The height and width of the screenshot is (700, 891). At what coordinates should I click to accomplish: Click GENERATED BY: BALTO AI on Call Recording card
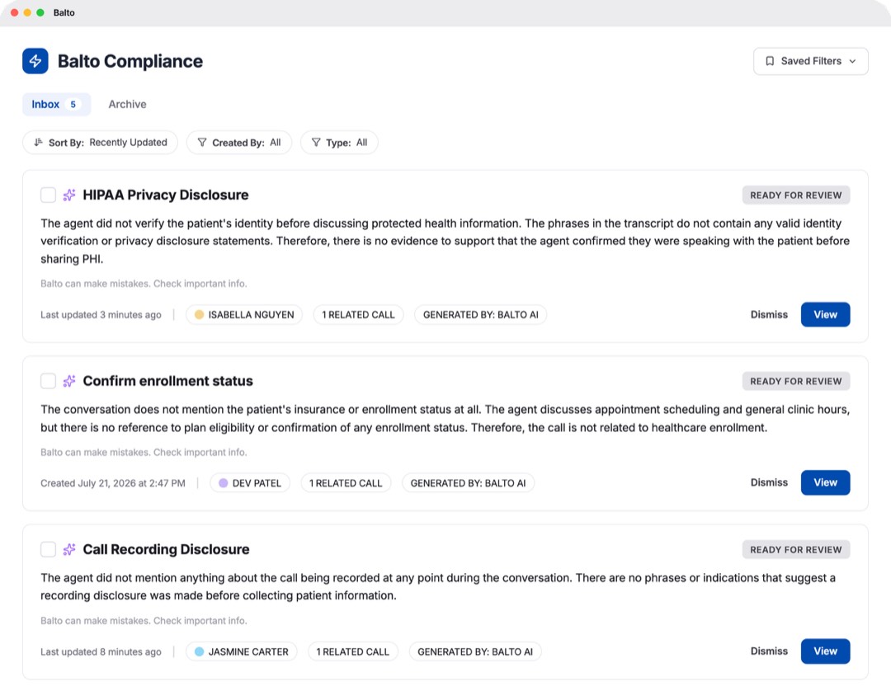point(475,651)
